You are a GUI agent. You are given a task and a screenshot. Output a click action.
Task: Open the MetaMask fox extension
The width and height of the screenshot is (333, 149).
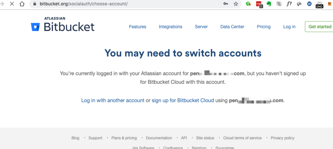330,4
